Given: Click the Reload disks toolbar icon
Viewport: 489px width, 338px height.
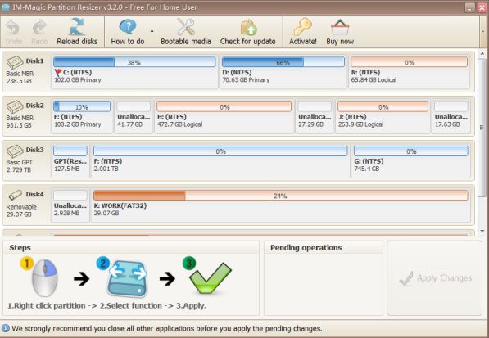Looking at the screenshot, I should pos(77,27).
